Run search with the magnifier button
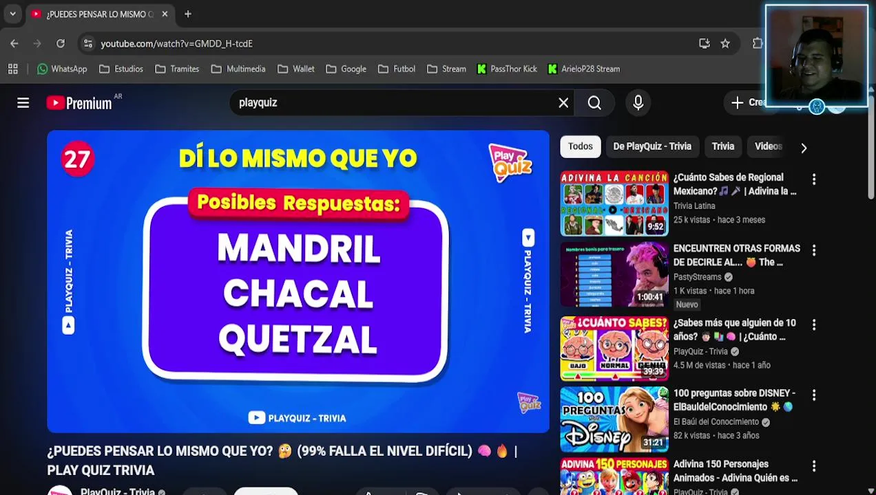This screenshot has width=876, height=495. 594,103
